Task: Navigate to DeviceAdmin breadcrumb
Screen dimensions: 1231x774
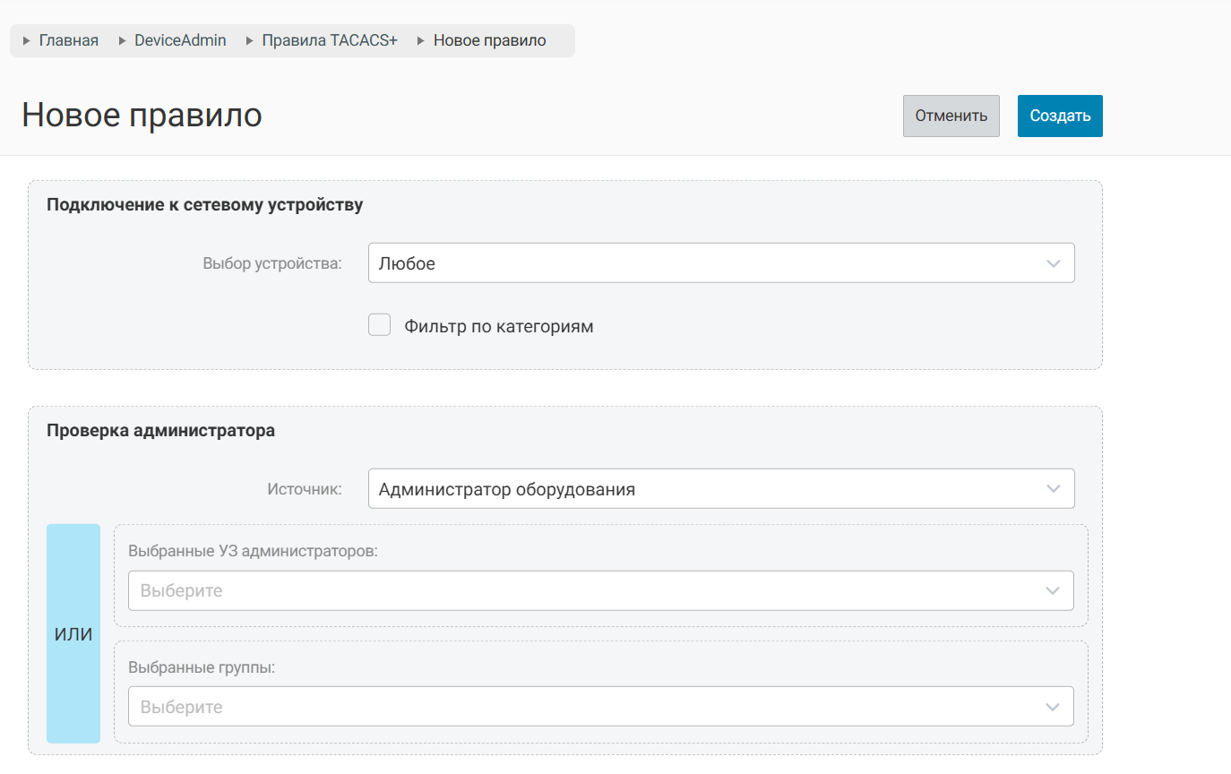Action: pos(180,41)
